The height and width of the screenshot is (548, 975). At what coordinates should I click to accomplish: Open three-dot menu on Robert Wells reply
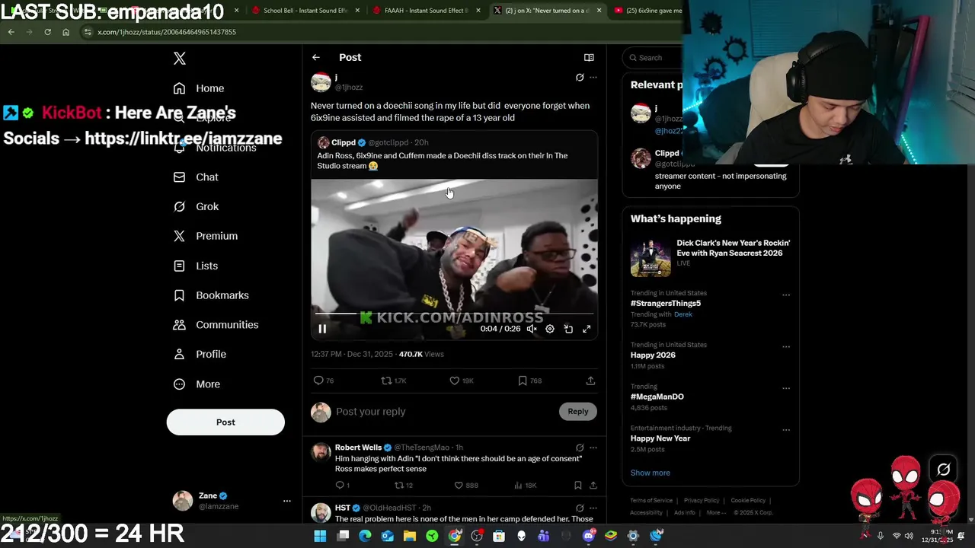(593, 448)
